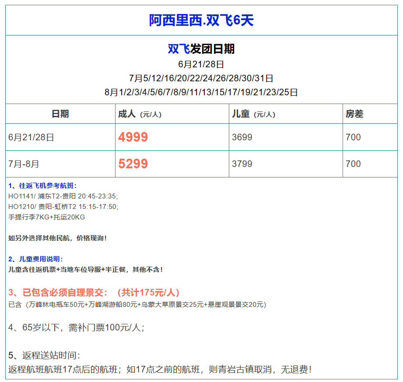Select the child price 3699
The image size is (403, 382).
click(x=242, y=137)
